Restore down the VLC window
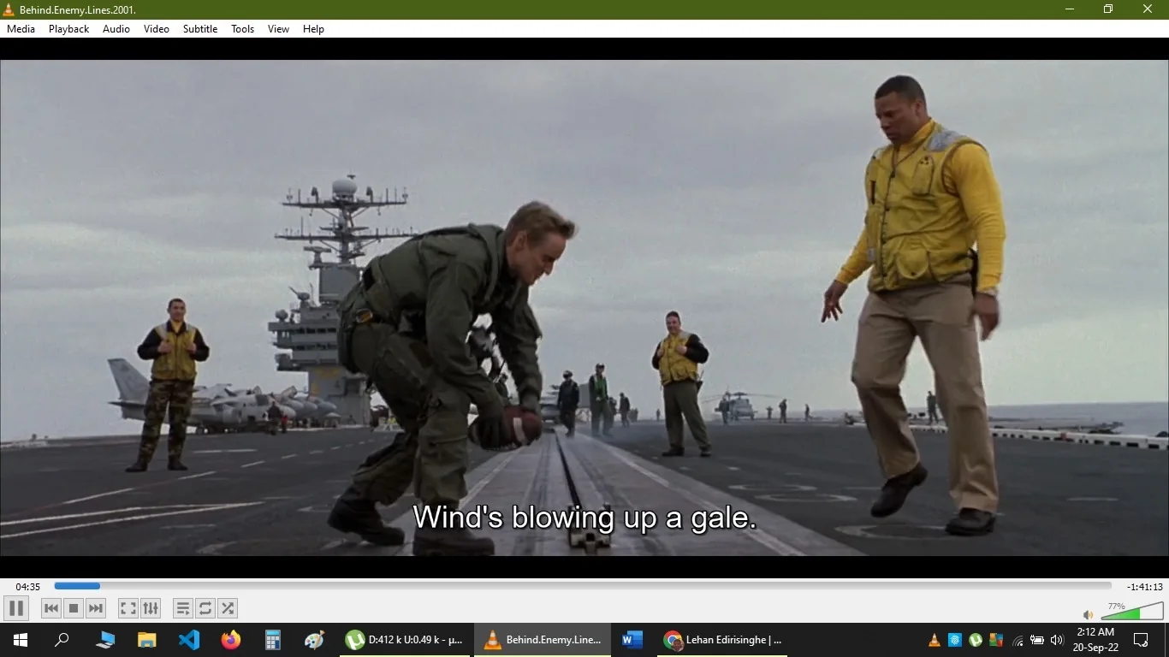 tap(1108, 9)
